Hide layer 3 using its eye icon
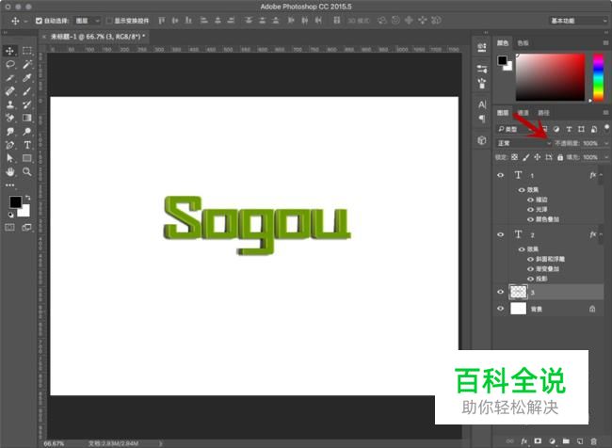Screen dimensions: 612x448 (500, 292)
